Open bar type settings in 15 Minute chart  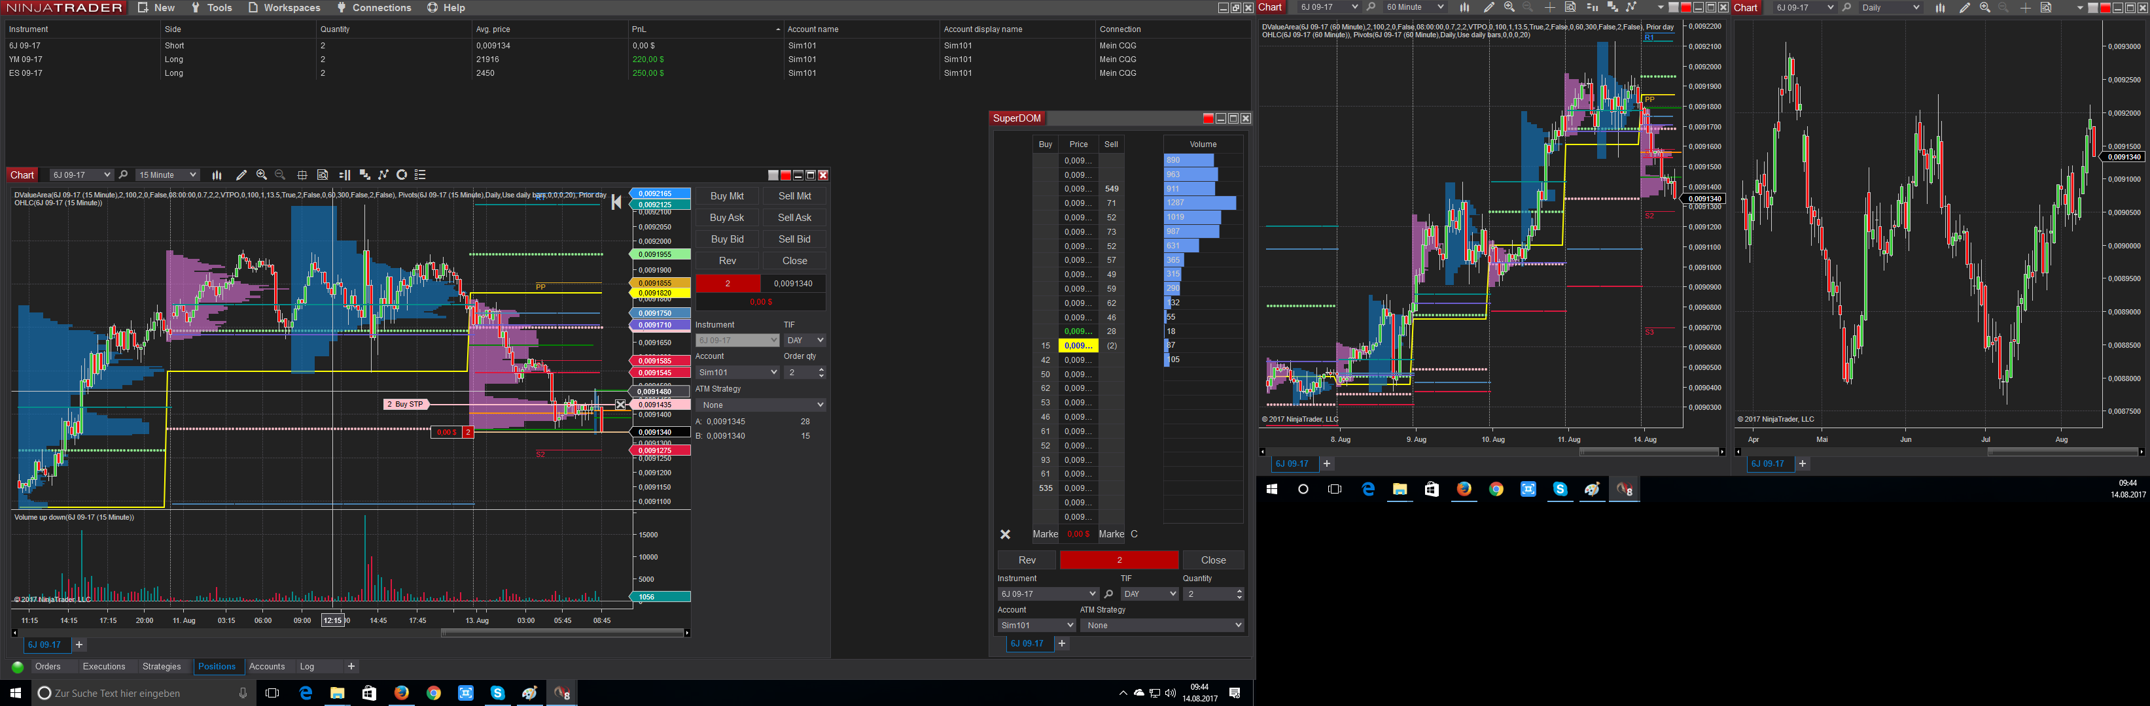(x=217, y=175)
